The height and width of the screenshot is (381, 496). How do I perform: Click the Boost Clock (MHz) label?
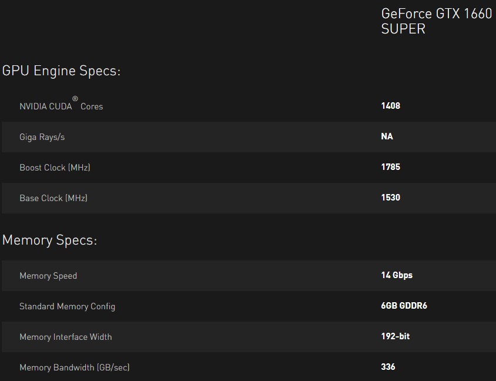point(55,168)
